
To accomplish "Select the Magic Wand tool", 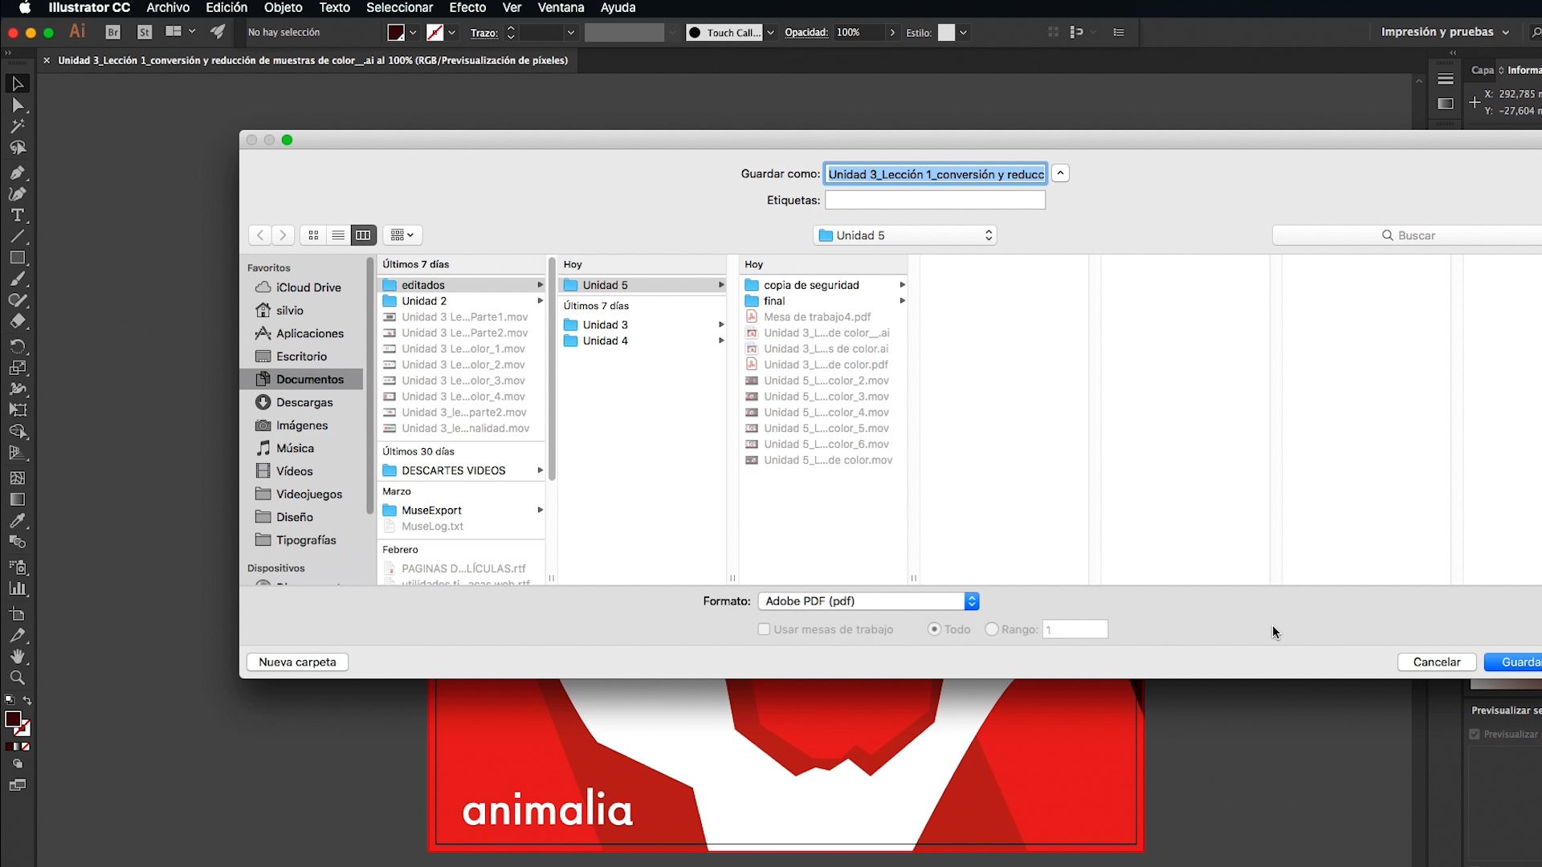I will tap(18, 127).
